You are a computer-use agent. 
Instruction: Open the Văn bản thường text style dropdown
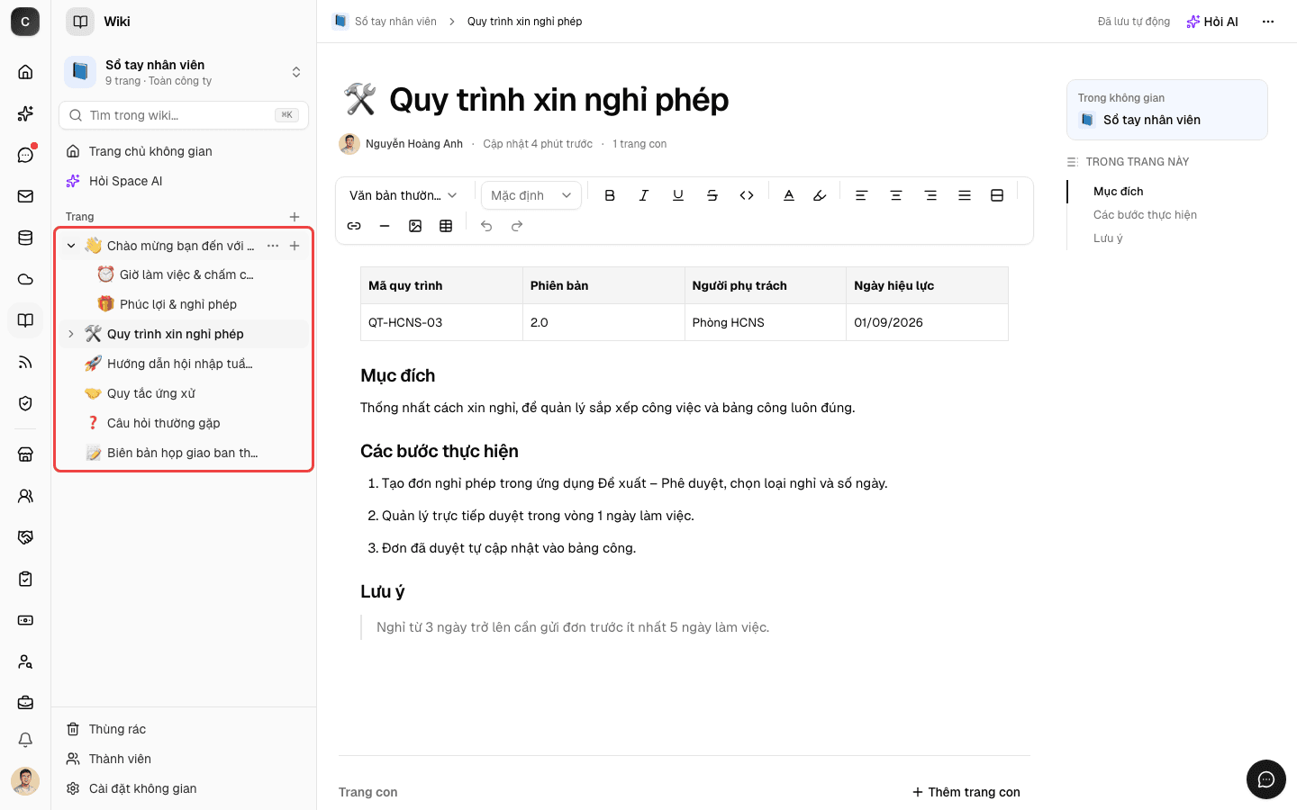404,195
